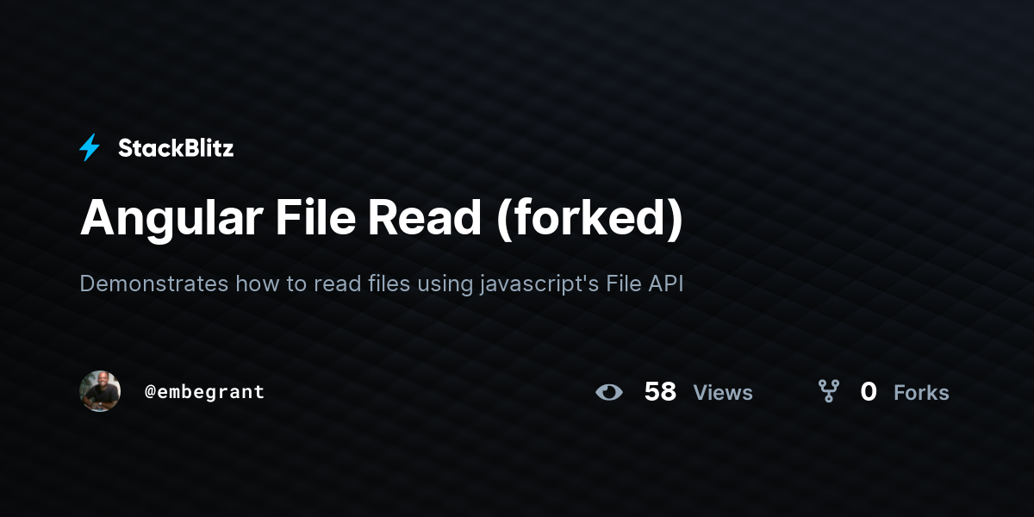Click the StackBlitz brand name text

click(x=176, y=148)
